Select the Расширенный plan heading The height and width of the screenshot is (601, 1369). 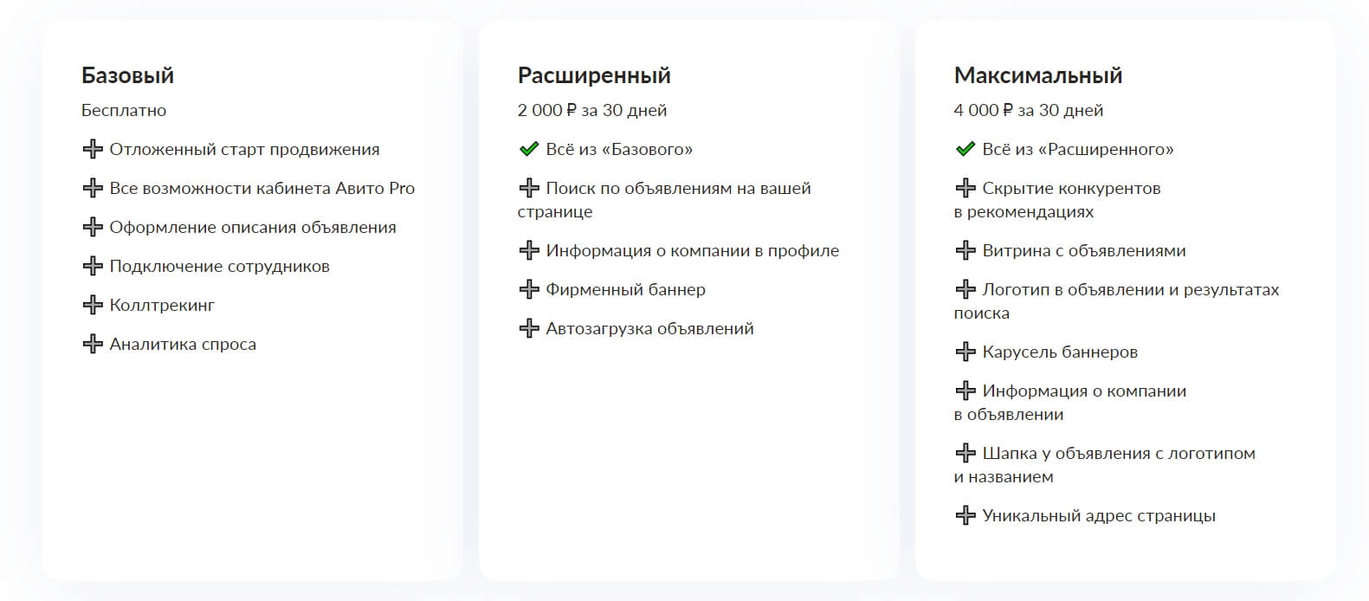coord(594,75)
